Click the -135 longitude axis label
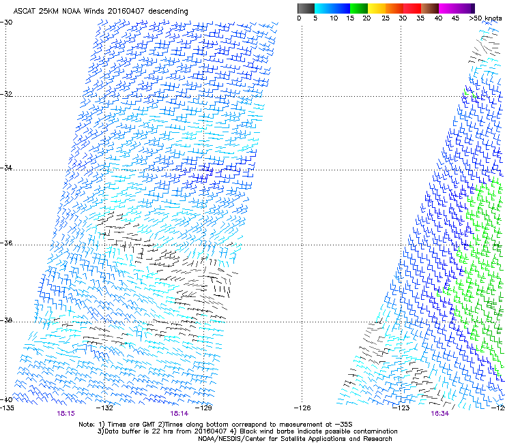This screenshot has height=443, width=505. [7, 408]
